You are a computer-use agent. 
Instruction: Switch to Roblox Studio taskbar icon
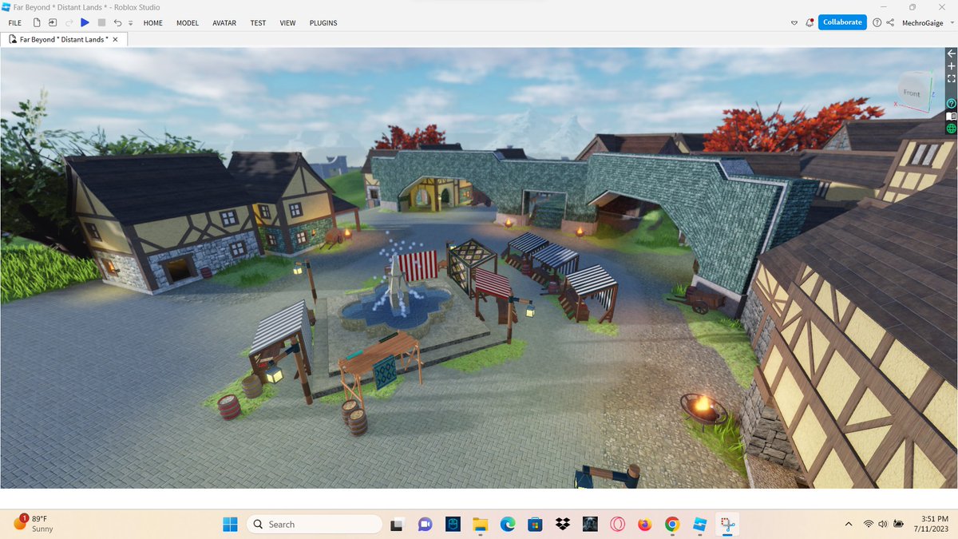[x=700, y=525]
